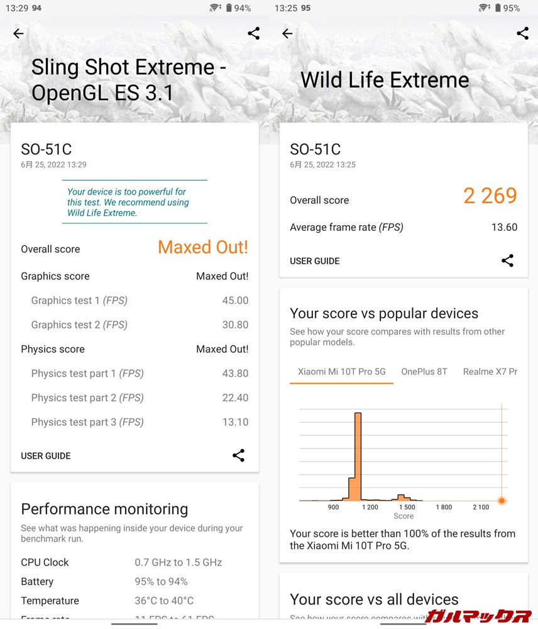
Task: Tap the Your score vs all devices heading
Action: click(x=374, y=599)
